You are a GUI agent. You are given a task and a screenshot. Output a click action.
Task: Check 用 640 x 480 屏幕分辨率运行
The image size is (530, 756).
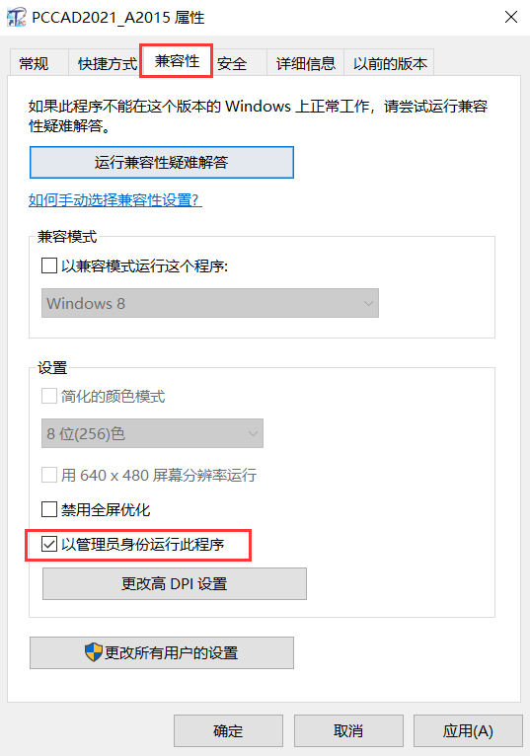pyautogui.click(x=49, y=475)
